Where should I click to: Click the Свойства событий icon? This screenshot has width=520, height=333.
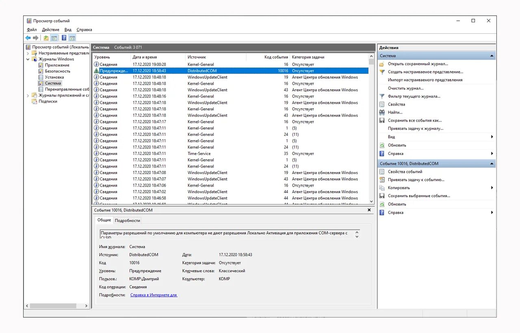click(x=382, y=172)
